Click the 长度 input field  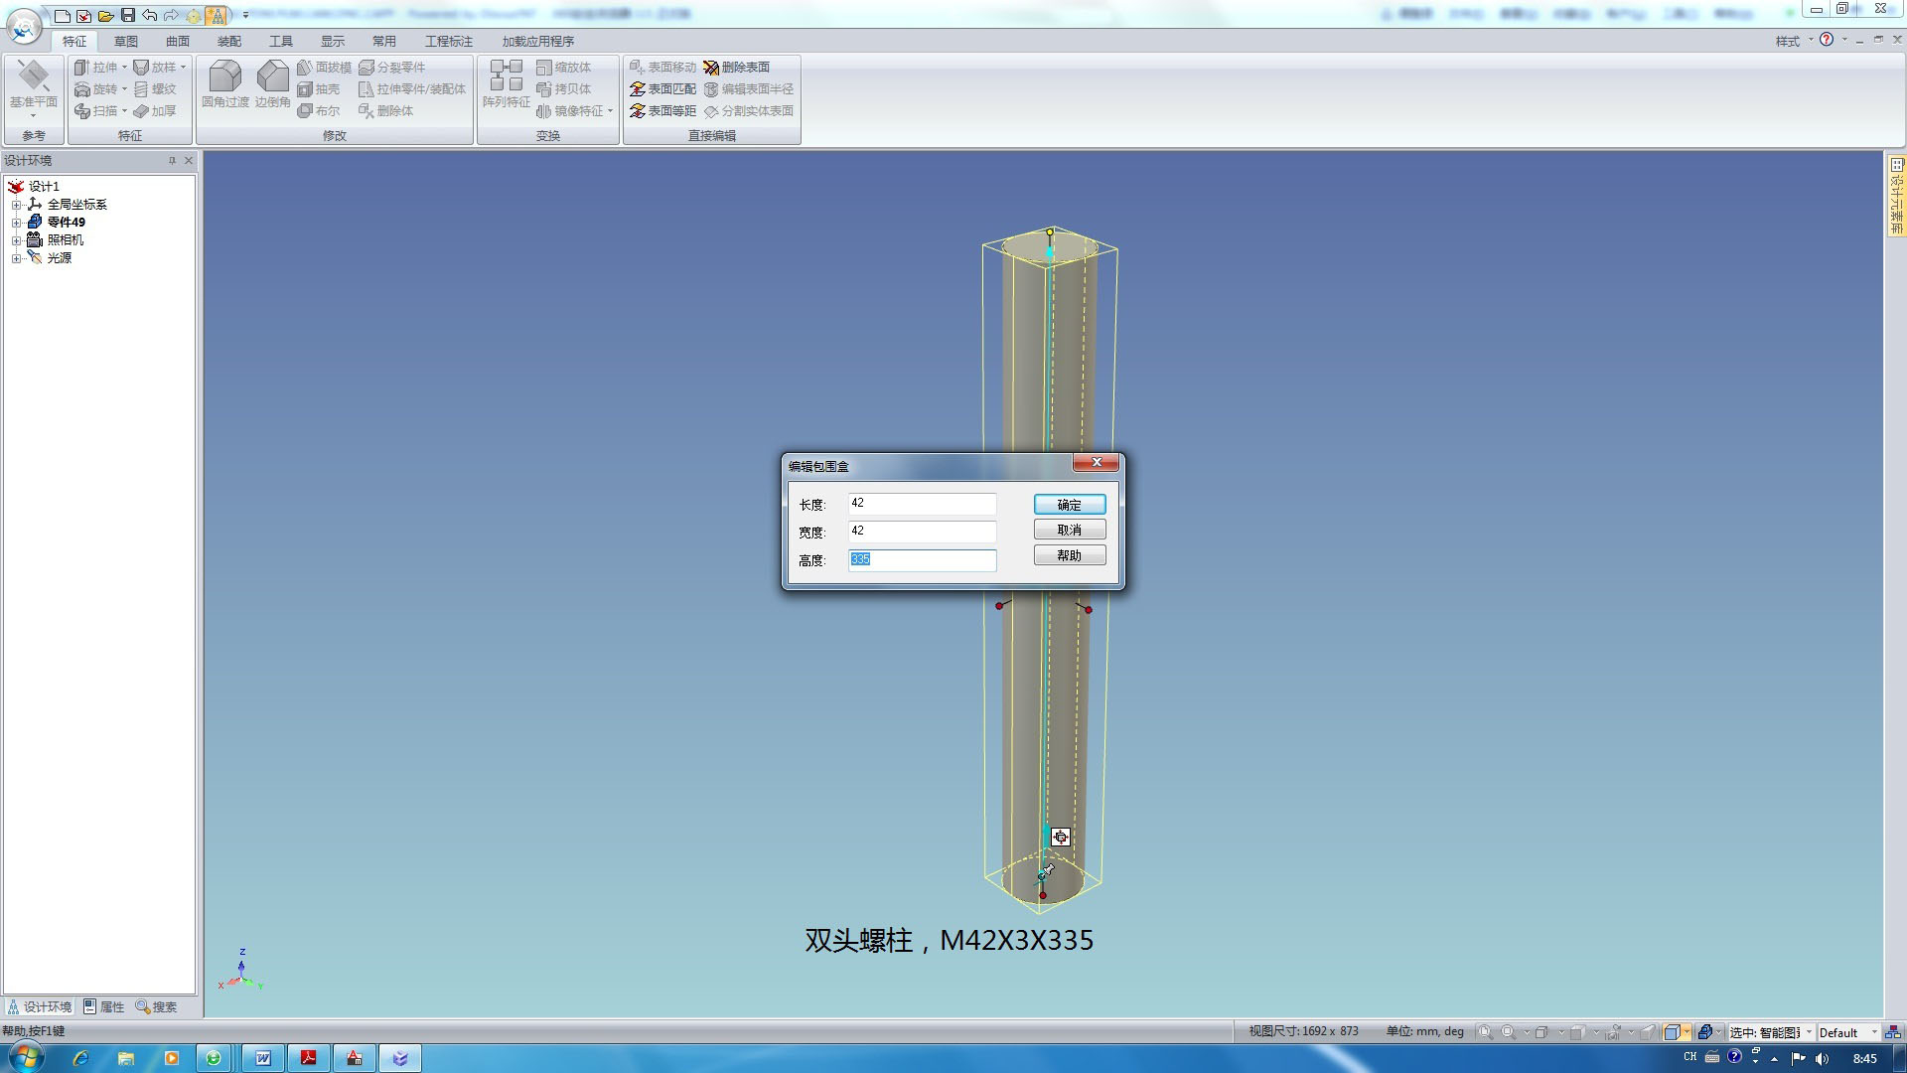pos(922,504)
